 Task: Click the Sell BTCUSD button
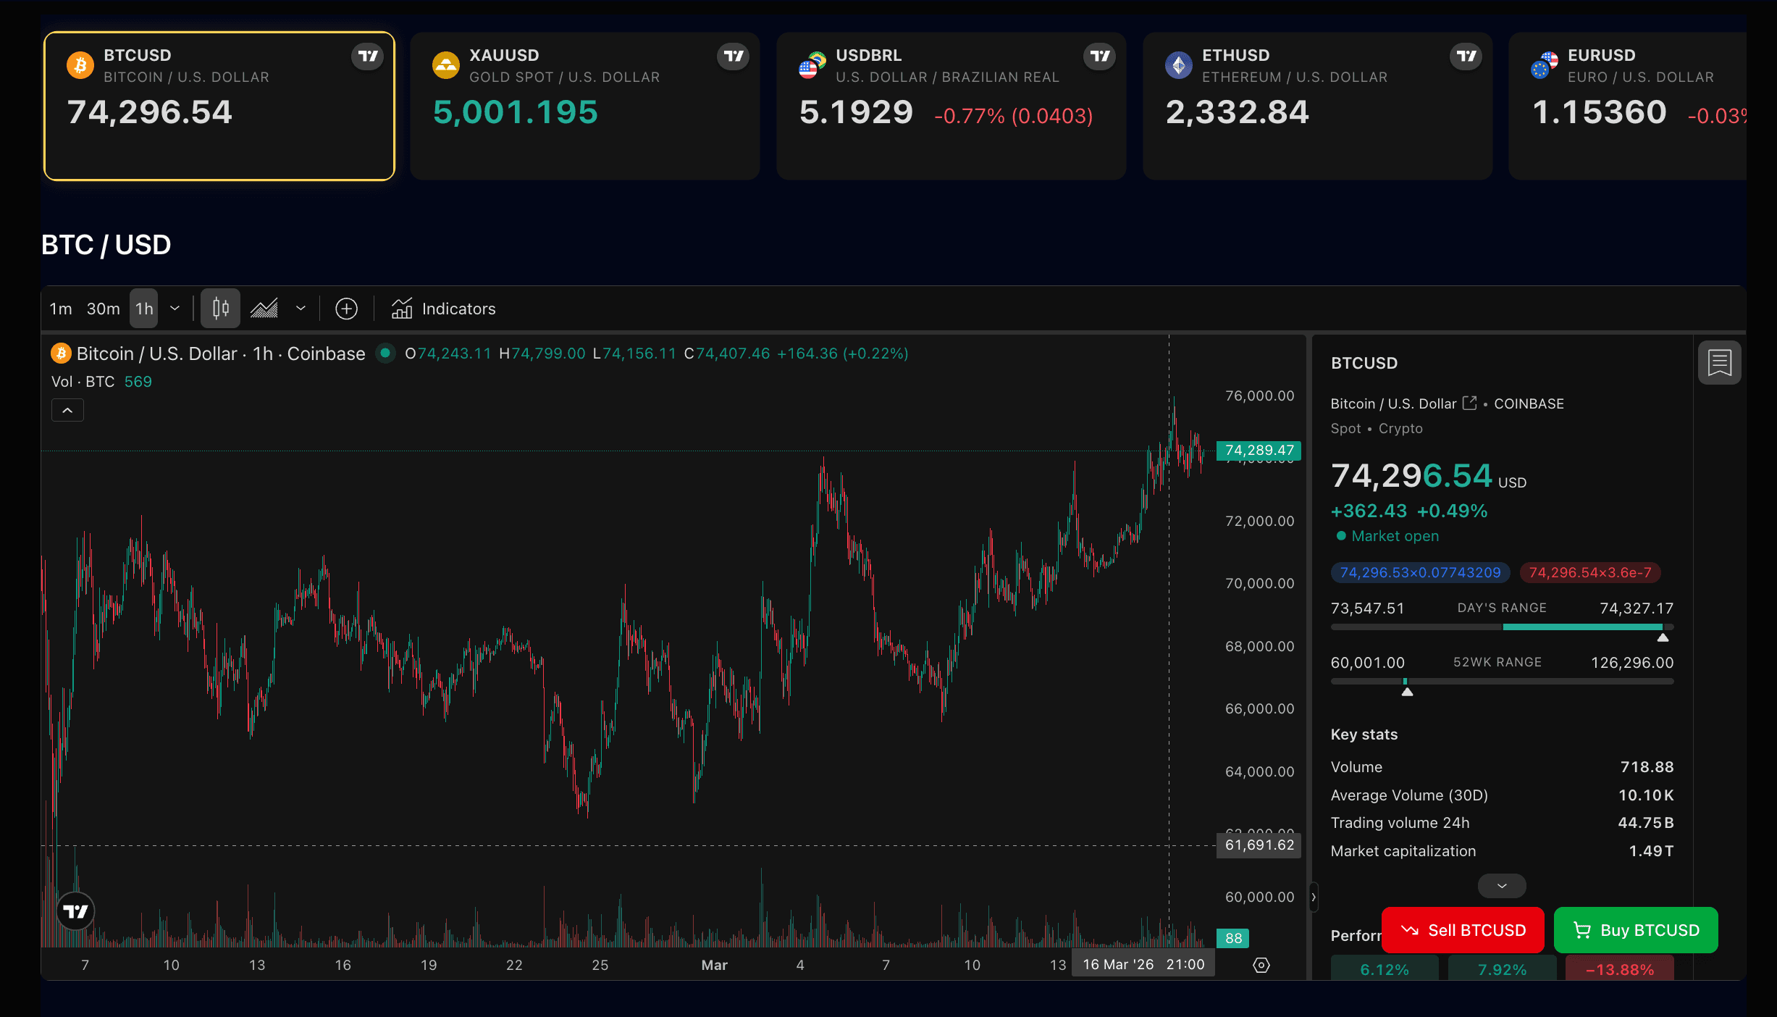click(1463, 930)
